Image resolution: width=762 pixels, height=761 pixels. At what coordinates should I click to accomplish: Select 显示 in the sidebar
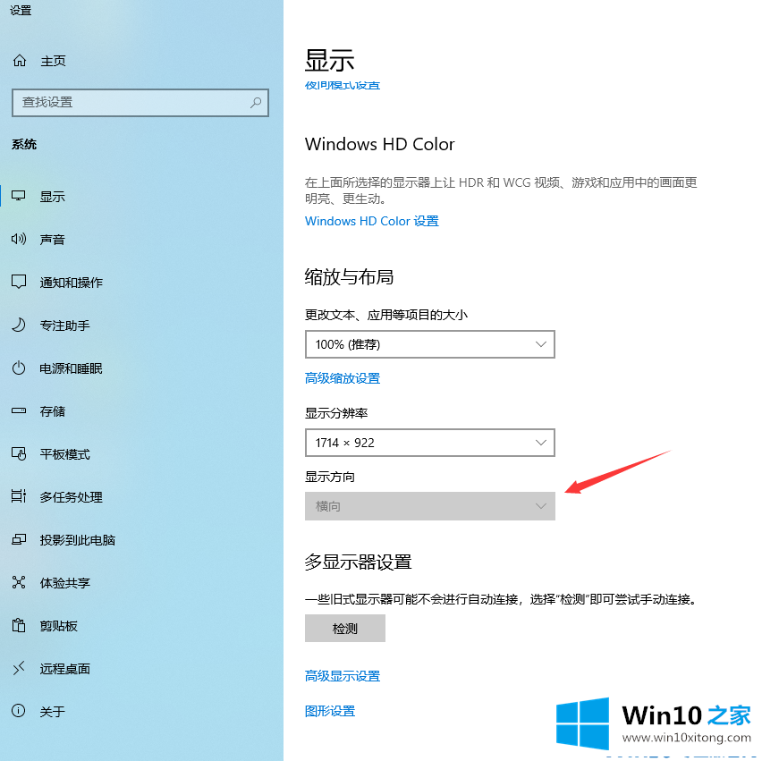click(x=53, y=197)
